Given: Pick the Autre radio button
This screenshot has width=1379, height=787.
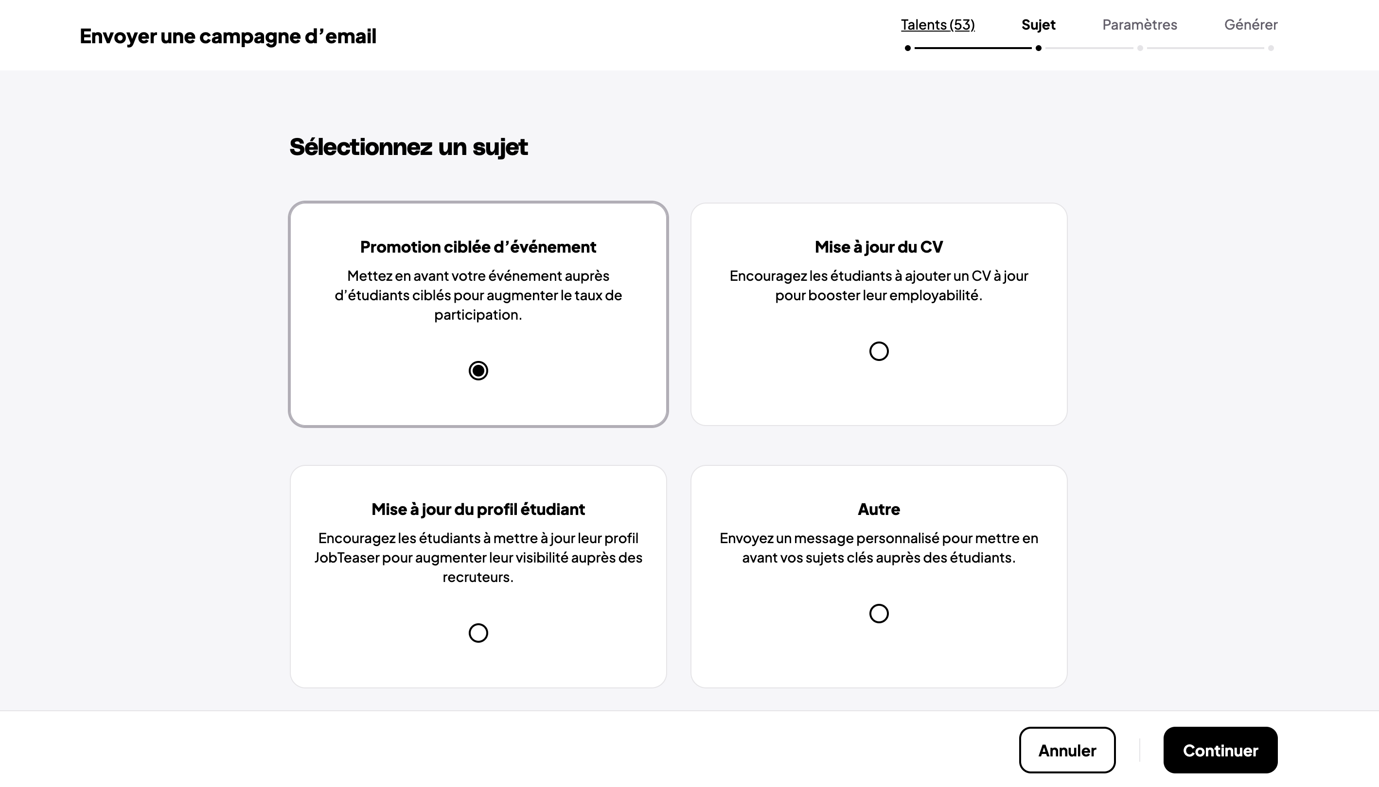Looking at the screenshot, I should click(x=879, y=614).
